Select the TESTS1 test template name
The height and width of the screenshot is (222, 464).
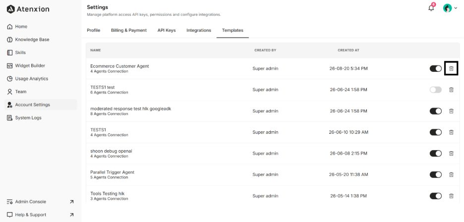[x=103, y=87]
